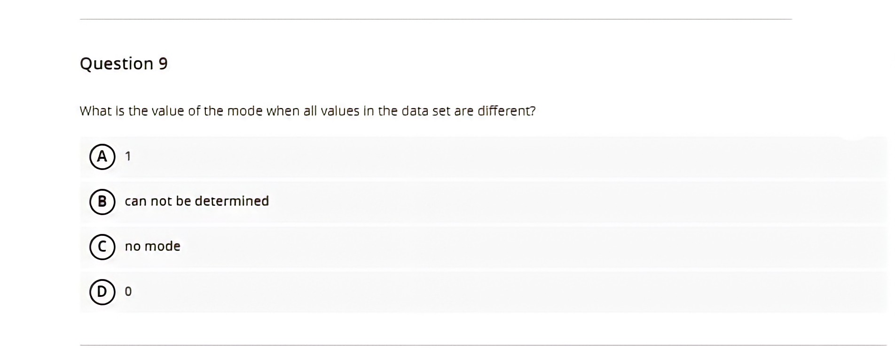
Task: Click the question text about mode value
Action: (307, 111)
